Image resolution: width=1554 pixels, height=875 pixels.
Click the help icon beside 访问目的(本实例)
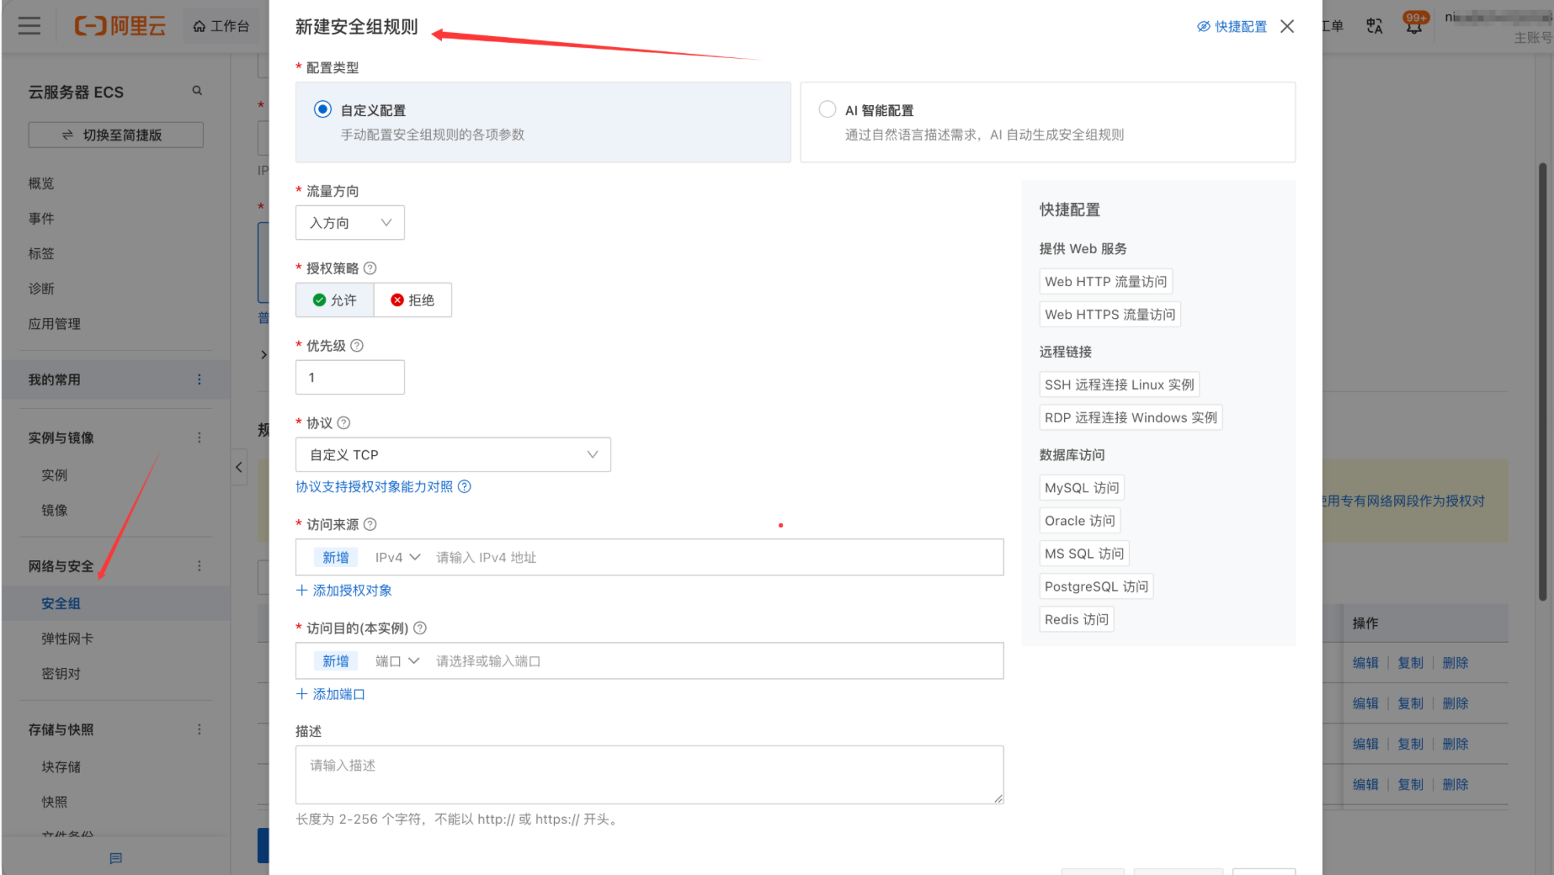pos(420,628)
